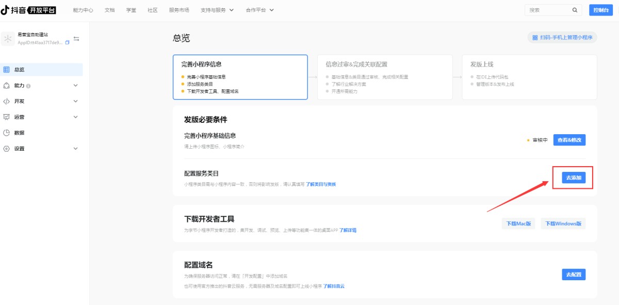
Task: Expand the 能力 sidebar section
Action: (x=75, y=86)
